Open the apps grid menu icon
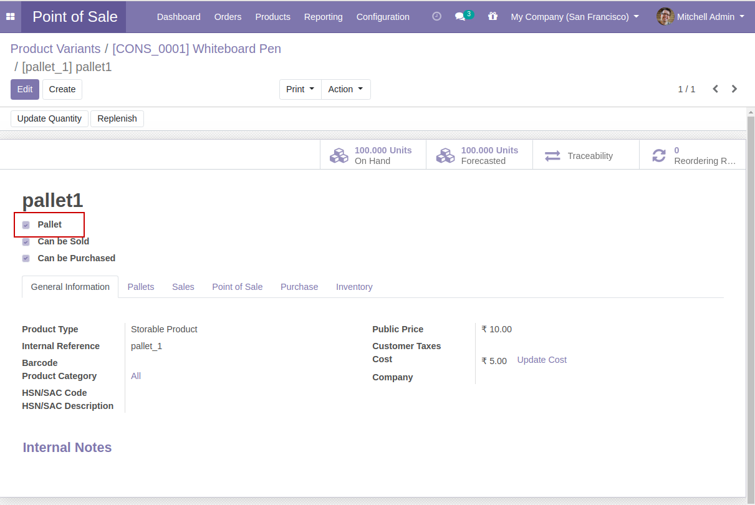 click(10, 17)
